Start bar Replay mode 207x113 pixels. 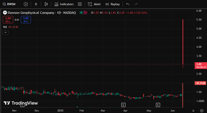click(x=112, y=4)
